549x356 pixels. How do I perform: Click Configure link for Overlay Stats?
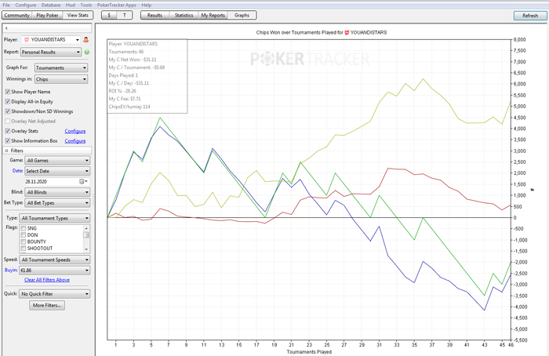pyautogui.click(x=75, y=131)
